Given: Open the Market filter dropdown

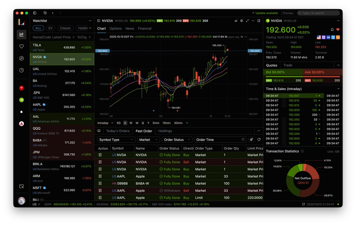Looking at the screenshot, I should point(149,140).
